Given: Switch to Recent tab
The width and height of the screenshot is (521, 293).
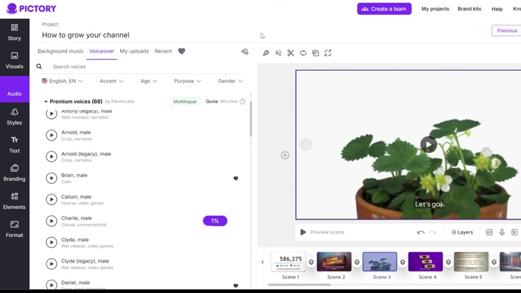Looking at the screenshot, I should (x=163, y=51).
